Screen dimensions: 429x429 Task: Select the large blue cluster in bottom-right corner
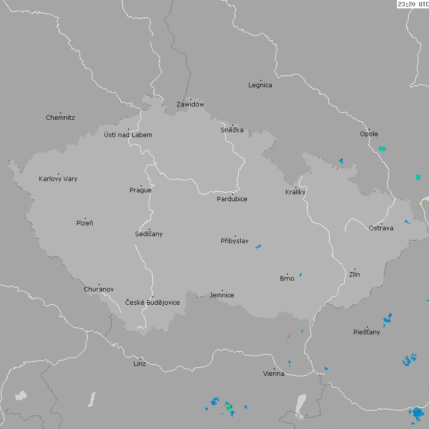click(417, 413)
